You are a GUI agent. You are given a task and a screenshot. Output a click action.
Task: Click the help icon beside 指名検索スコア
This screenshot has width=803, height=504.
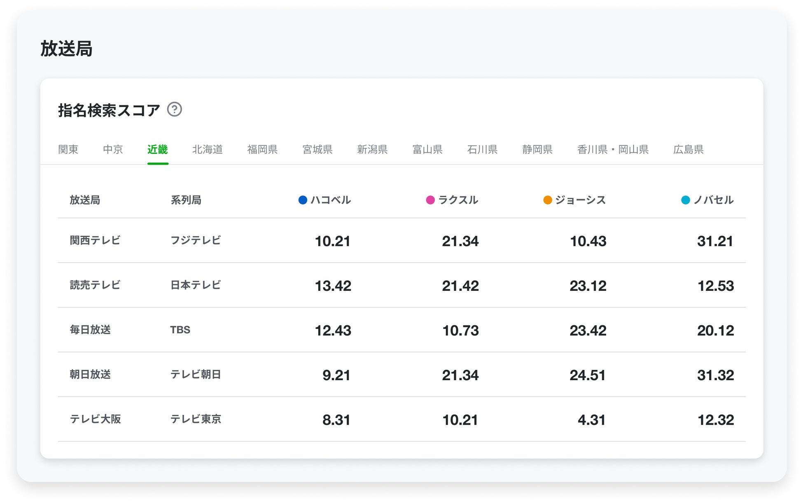(174, 109)
